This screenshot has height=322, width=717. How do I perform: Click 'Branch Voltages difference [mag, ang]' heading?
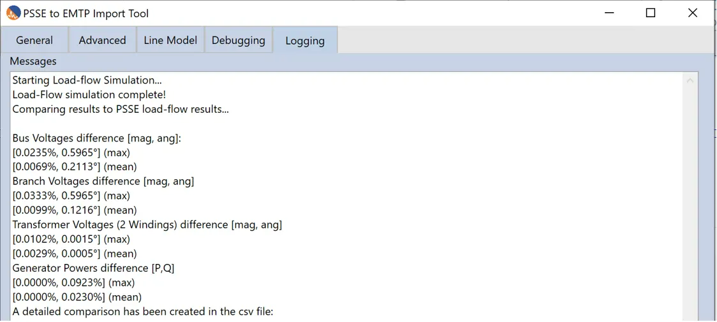point(103,182)
